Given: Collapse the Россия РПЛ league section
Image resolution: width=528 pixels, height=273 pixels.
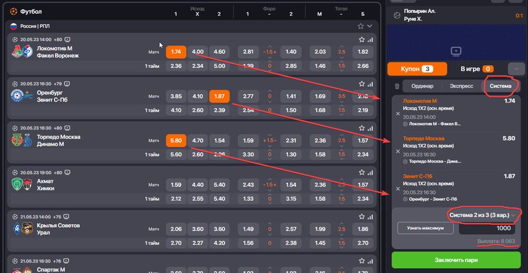Looking at the screenshot, I should point(370,26).
